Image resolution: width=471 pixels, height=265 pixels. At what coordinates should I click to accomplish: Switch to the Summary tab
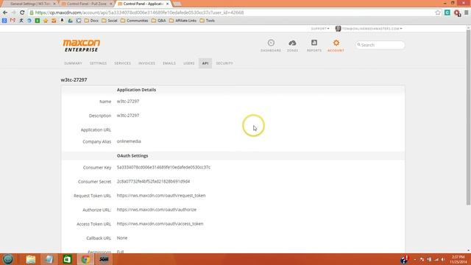tap(73, 63)
